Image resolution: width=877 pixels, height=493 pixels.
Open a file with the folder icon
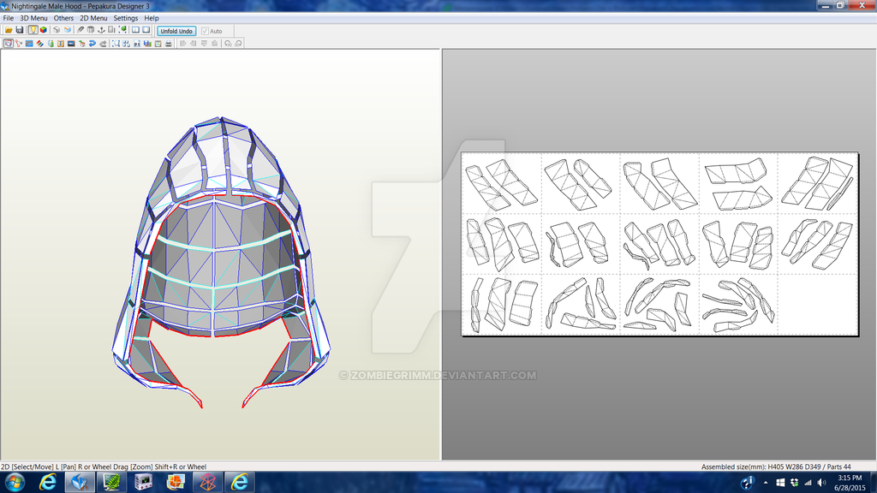click(9, 30)
